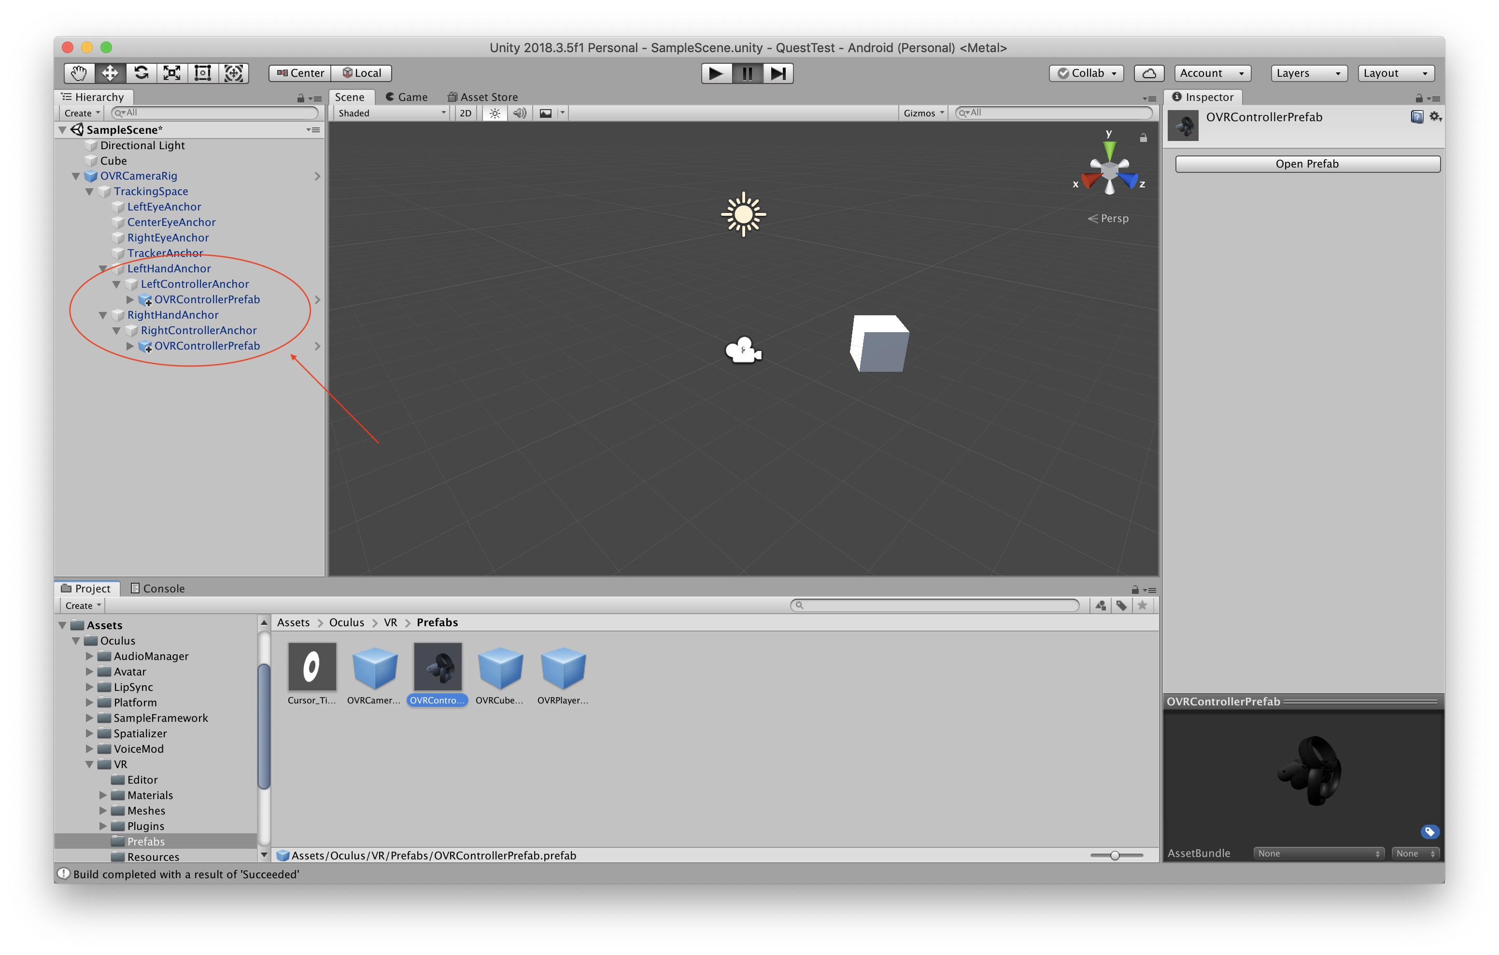
Task: Open the Account dropdown
Action: click(1213, 73)
